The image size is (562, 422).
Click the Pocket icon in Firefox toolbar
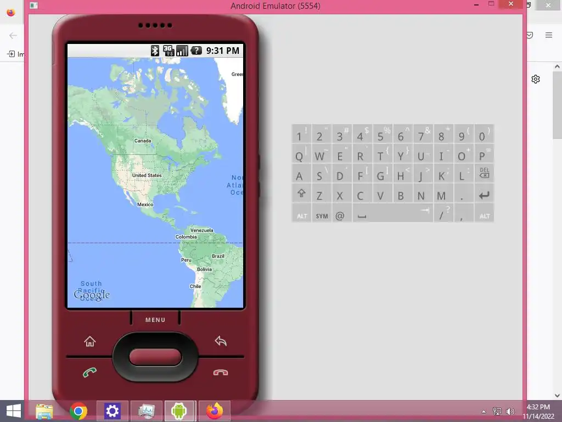530,35
